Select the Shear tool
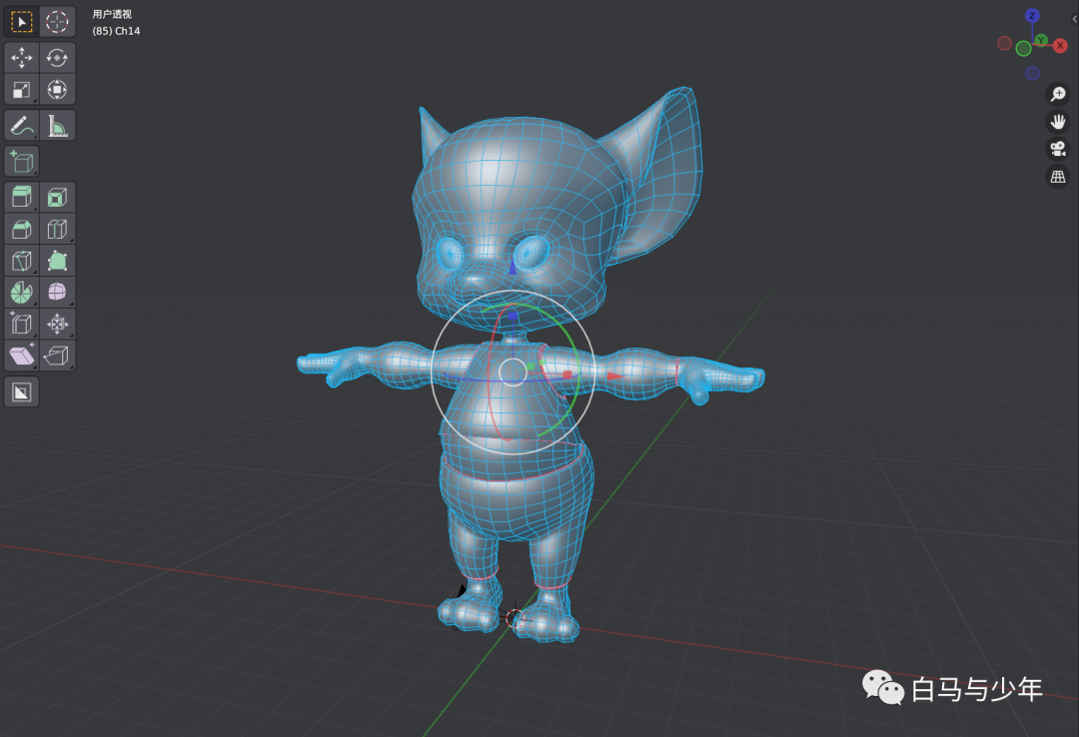The width and height of the screenshot is (1079, 737). coord(21,356)
